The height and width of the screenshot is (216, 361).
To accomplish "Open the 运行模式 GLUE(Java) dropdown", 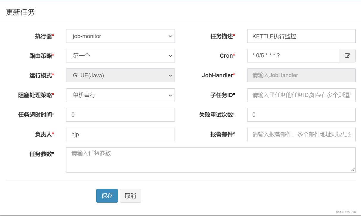I will [x=120, y=75].
